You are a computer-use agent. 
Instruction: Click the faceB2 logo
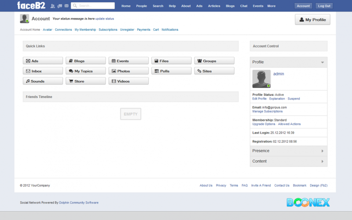click(x=31, y=5)
